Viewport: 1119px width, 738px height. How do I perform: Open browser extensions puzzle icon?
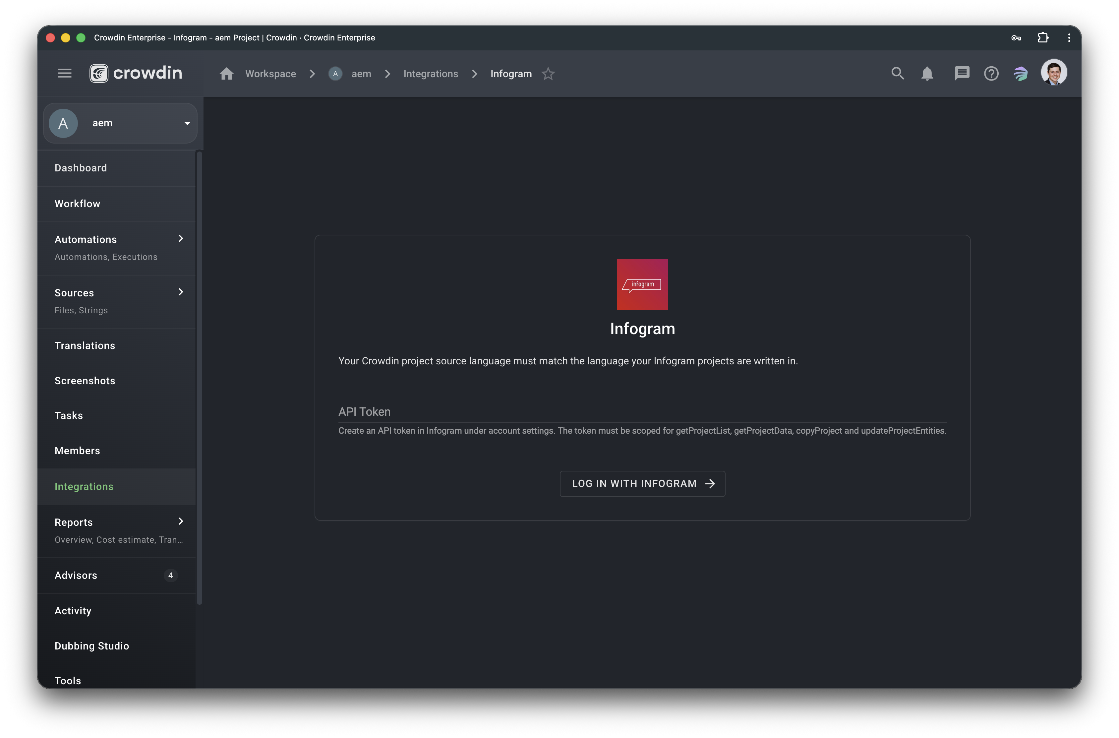pos(1043,38)
